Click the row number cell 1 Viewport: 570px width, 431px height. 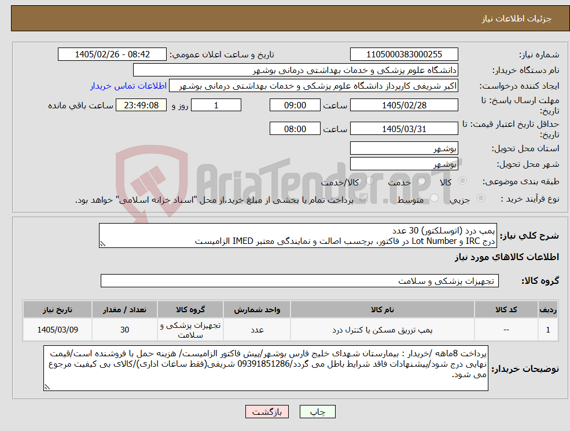coord(548,330)
